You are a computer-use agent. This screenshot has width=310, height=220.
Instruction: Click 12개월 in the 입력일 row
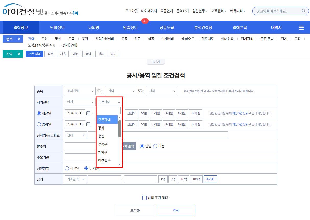(196, 124)
